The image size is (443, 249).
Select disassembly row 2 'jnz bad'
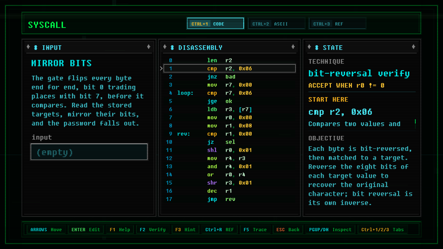pos(229,77)
